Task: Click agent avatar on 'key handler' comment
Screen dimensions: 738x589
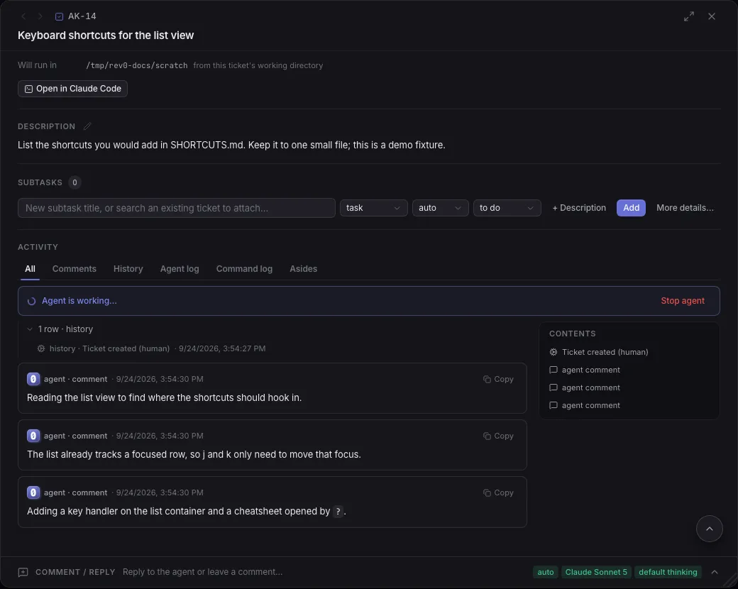Action: (x=33, y=492)
